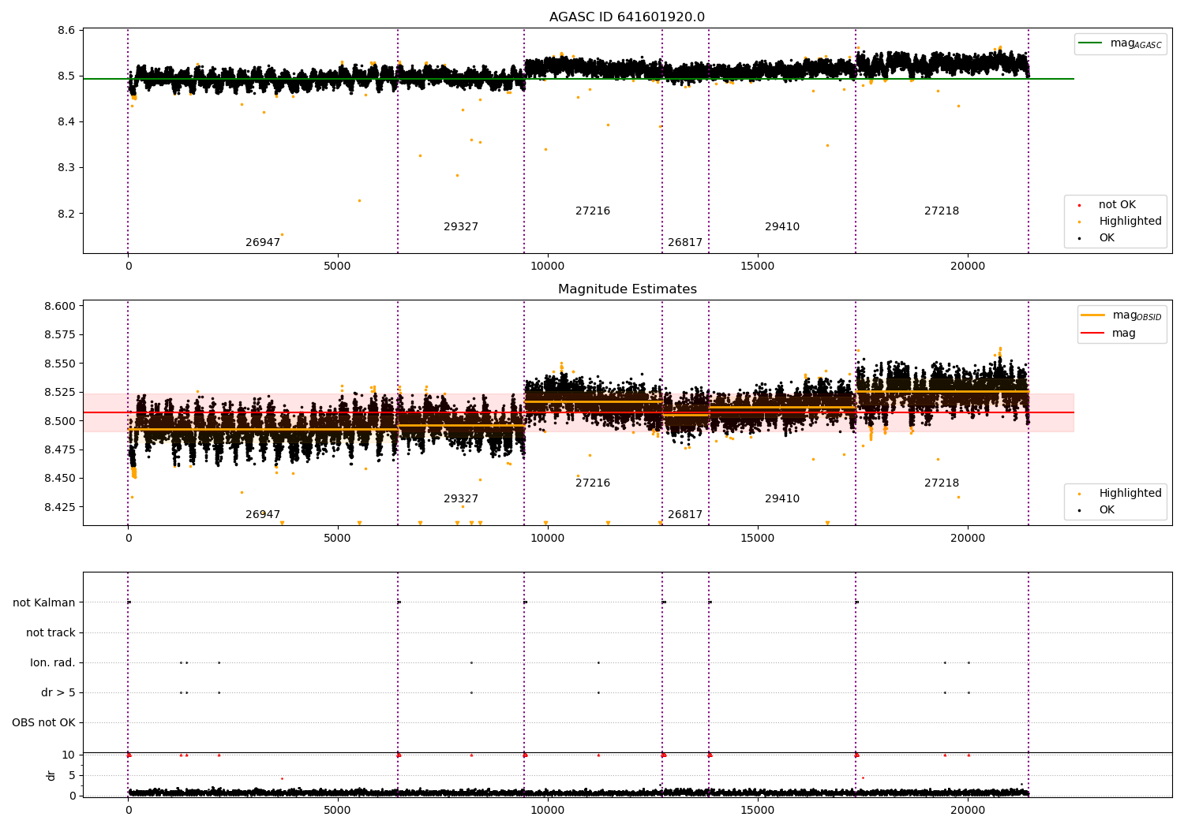Select obsid 27218 in Magnitude Estimates plot
The image size is (1184, 828).
tap(942, 483)
